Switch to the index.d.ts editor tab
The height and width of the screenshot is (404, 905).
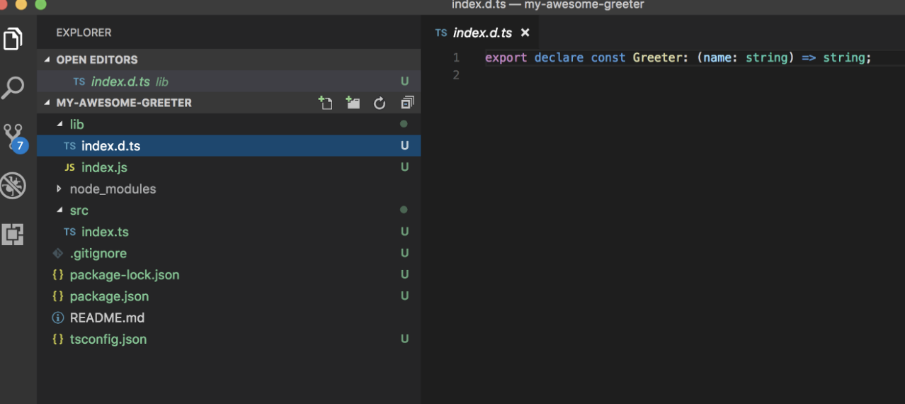coord(482,33)
